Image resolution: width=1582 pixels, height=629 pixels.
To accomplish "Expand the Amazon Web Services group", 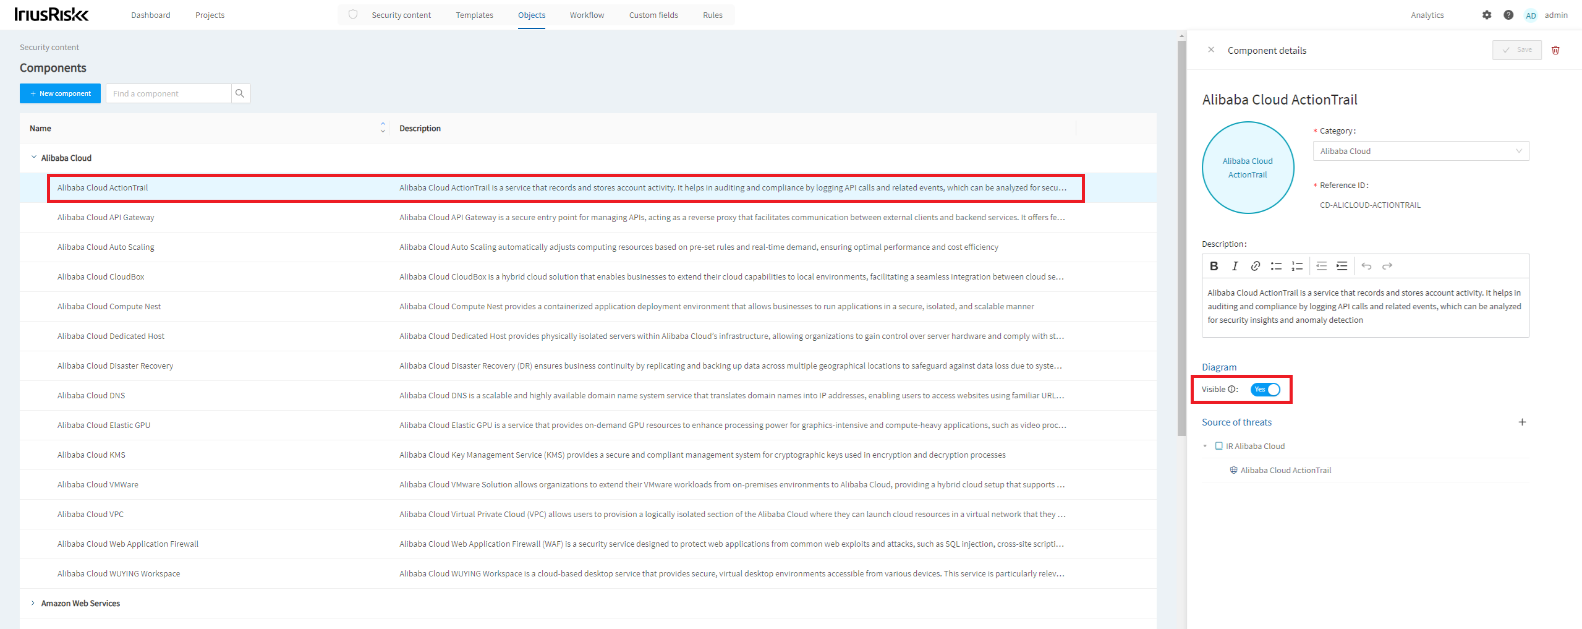I will [32, 603].
